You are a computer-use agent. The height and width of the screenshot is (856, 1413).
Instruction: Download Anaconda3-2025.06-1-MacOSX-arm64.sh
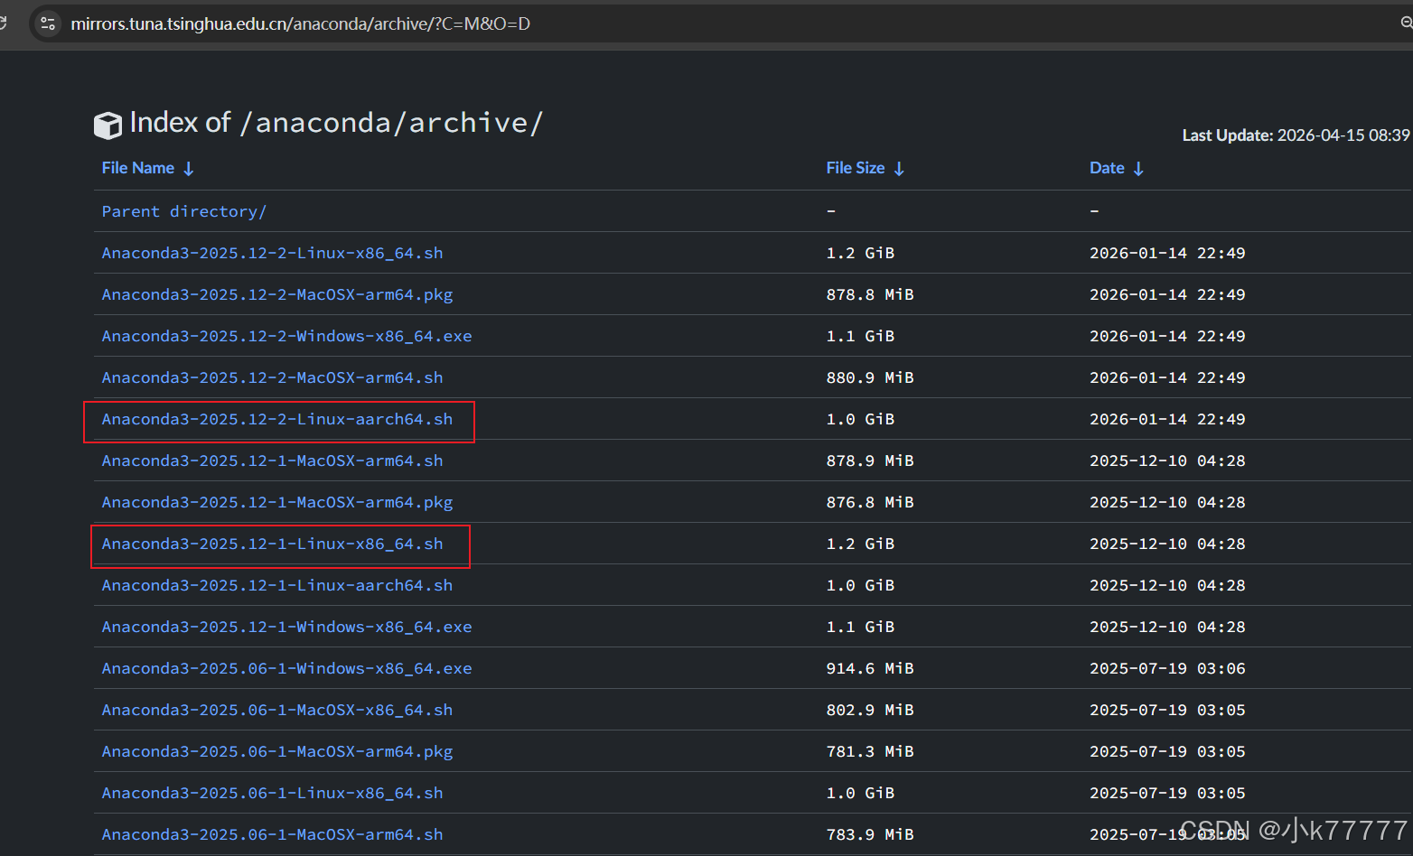tap(273, 834)
